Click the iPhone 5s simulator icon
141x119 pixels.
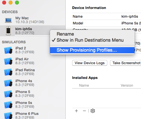[8, 105]
